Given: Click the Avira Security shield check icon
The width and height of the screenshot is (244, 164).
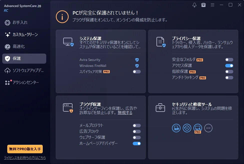Looking at the screenshot, I should coord(137,60).
